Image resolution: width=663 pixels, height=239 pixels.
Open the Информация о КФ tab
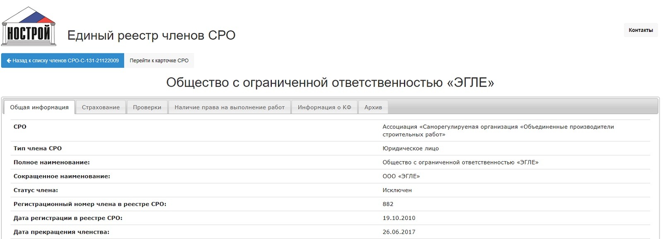pyautogui.click(x=324, y=107)
